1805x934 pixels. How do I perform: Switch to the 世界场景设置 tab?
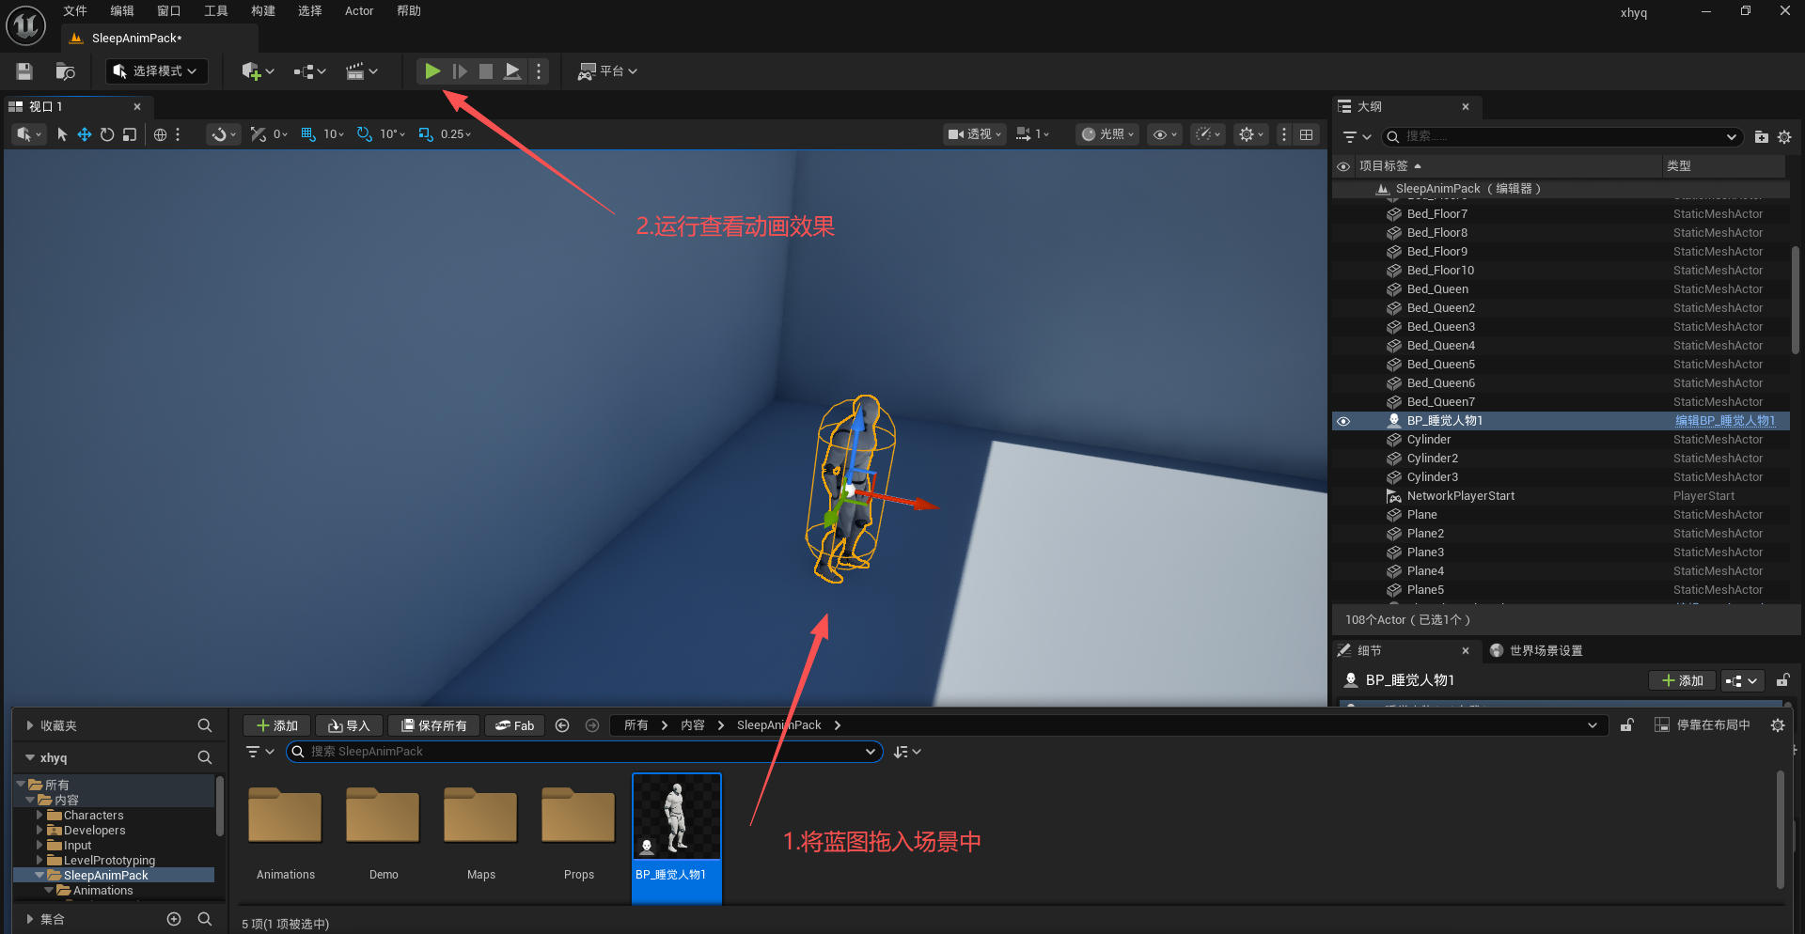click(1537, 651)
